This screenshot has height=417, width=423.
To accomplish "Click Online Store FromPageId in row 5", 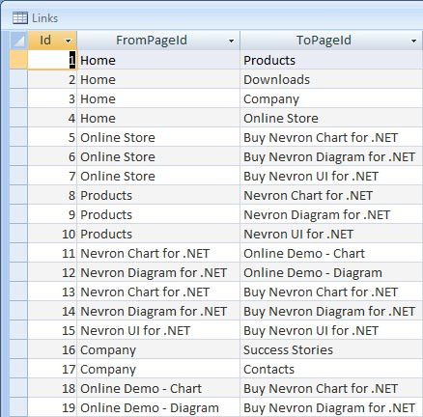I will coord(158,137).
